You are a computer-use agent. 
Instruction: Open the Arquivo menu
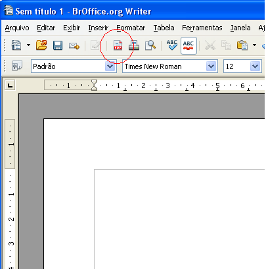[x=17, y=28]
